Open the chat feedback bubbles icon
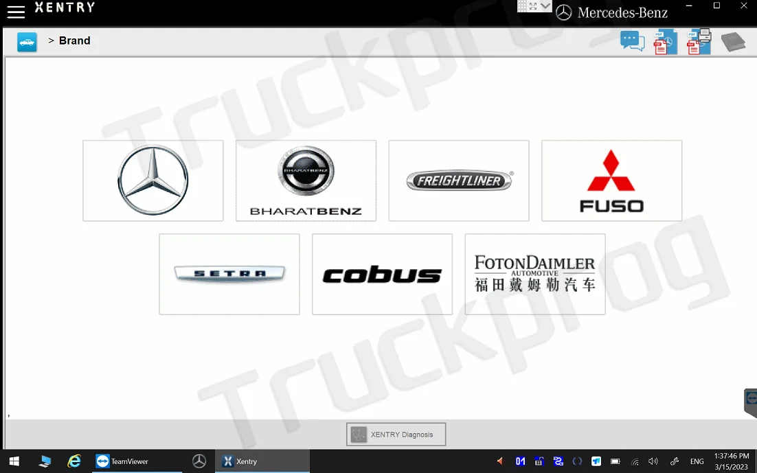This screenshot has width=757, height=473. click(633, 41)
